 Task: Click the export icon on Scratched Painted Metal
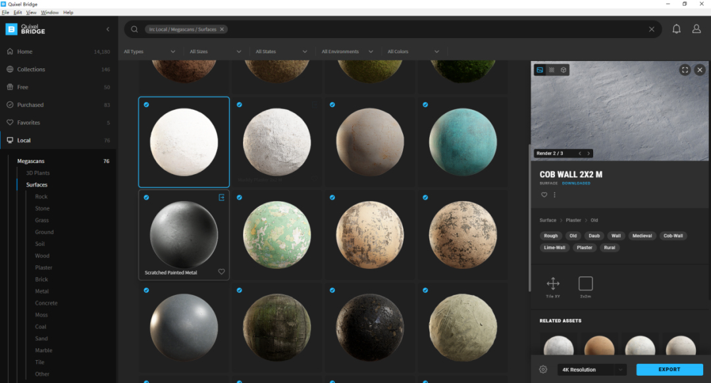221,197
